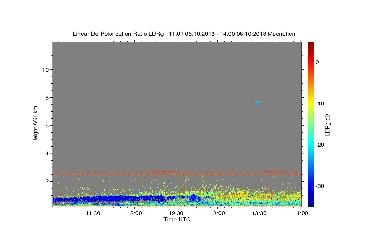Click the 12:00 time tick label

[134, 213]
